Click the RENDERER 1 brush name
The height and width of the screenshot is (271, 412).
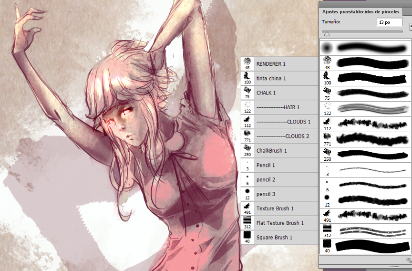(271, 64)
